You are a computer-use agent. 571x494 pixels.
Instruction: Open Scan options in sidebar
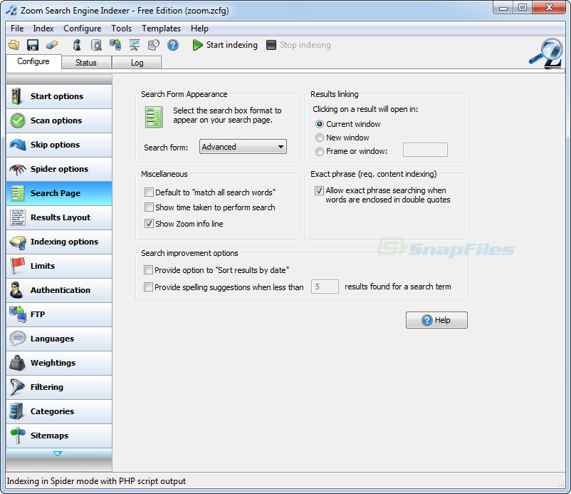point(59,121)
